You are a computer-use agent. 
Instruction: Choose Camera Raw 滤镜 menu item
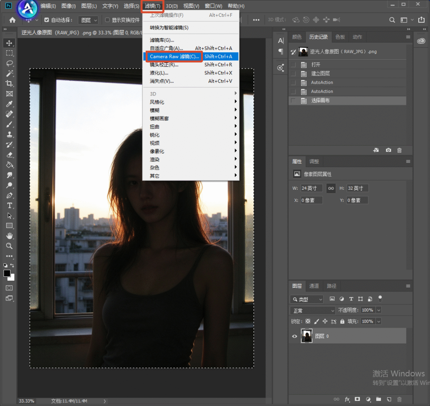tap(191, 56)
